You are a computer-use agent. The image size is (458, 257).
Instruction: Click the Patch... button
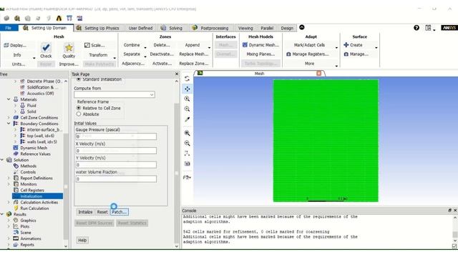tap(120, 212)
